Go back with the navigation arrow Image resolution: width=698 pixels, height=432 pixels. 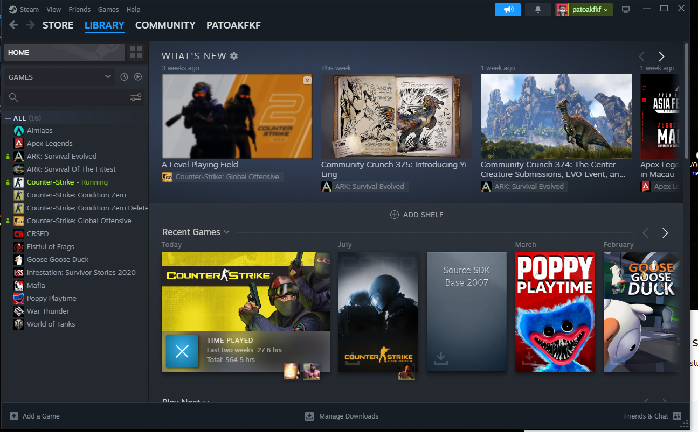pos(13,25)
